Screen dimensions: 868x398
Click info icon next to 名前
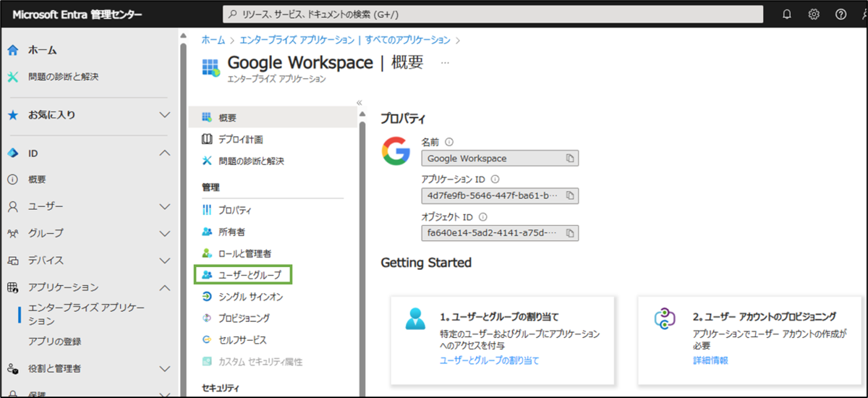pos(449,143)
